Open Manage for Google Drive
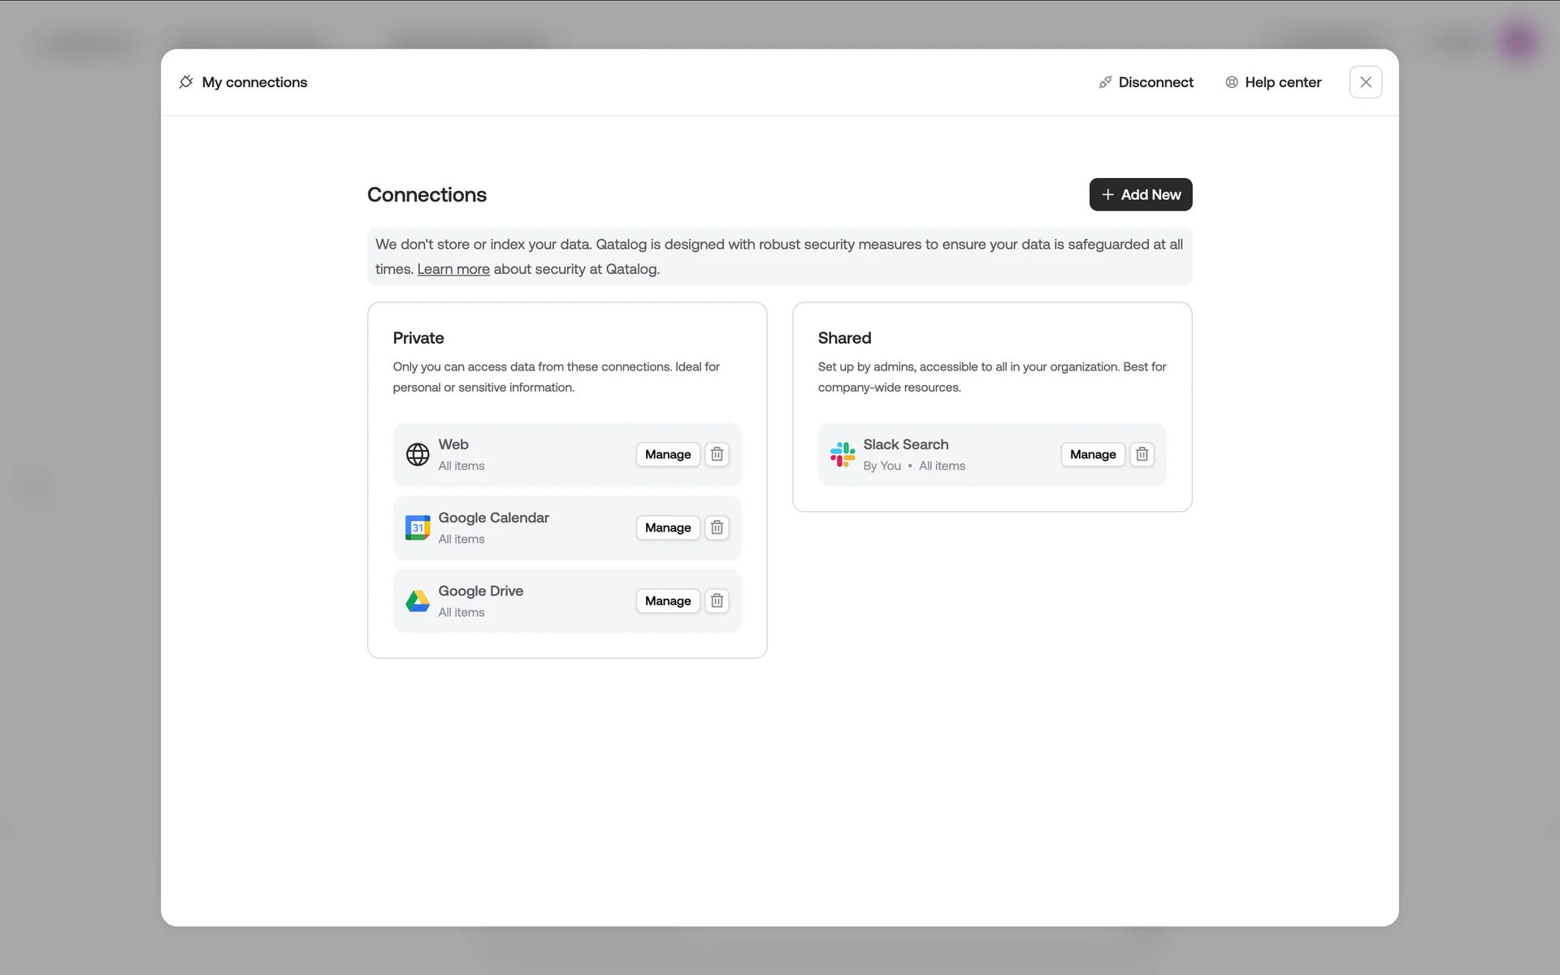This screenshot has width=1560, height=975. 667,600
